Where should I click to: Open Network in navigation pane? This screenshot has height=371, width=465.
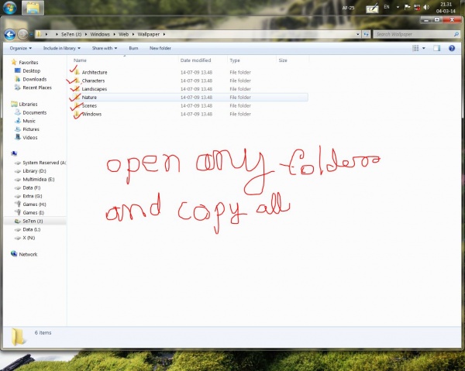point(28,254)
